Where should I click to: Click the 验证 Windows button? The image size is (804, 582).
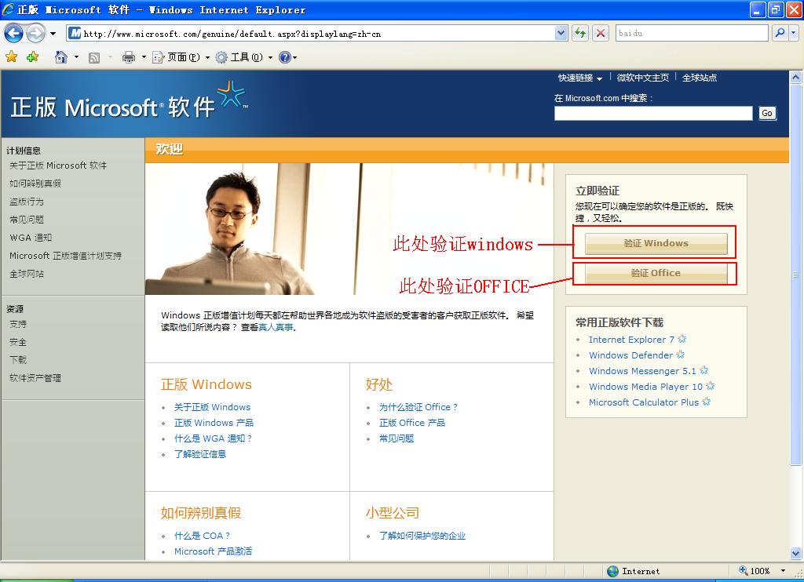[x=656, y=243]
